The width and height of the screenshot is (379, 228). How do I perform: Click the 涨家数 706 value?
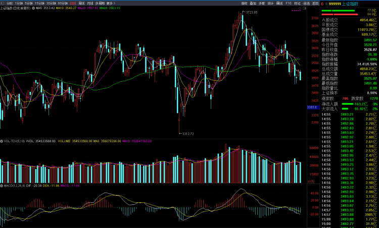tap(345, 98)
